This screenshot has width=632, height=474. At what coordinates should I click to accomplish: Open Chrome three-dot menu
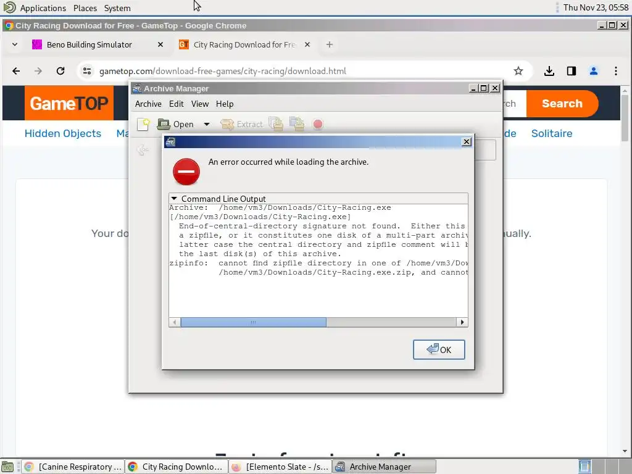click(616, 71)
